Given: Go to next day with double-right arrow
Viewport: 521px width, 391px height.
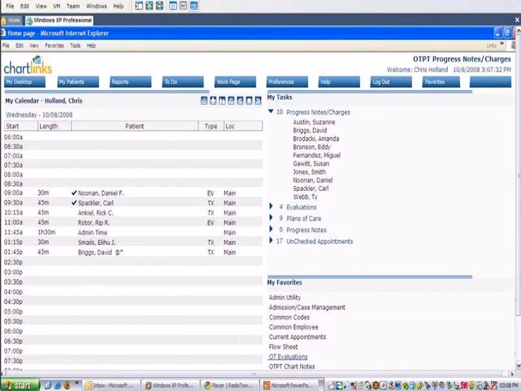Looking at the screenshot, I should (x=258, y=101).
